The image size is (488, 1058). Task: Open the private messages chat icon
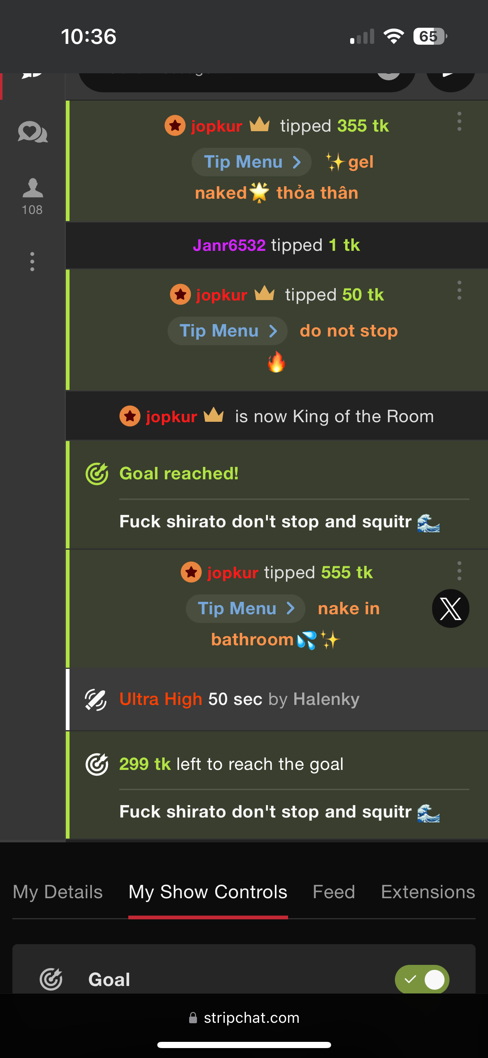(33, 132)
